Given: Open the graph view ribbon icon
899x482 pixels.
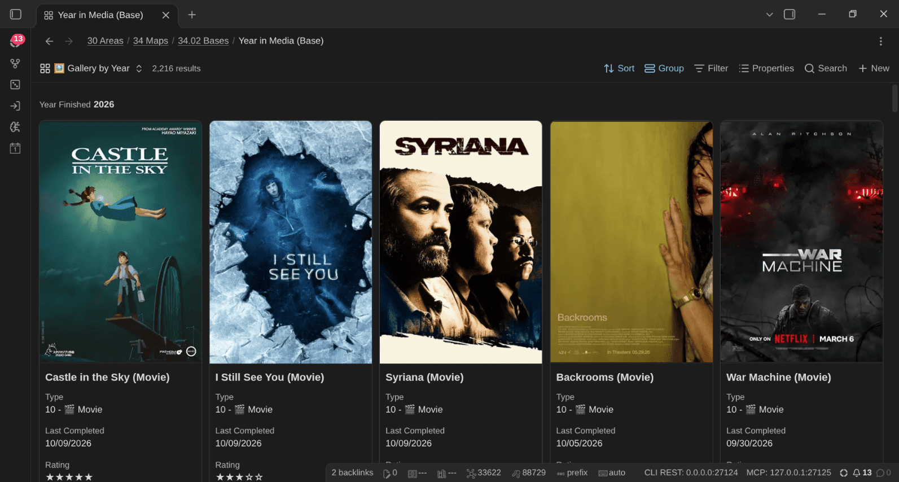Looking at the screenshot, I should [x=15, y=63].
